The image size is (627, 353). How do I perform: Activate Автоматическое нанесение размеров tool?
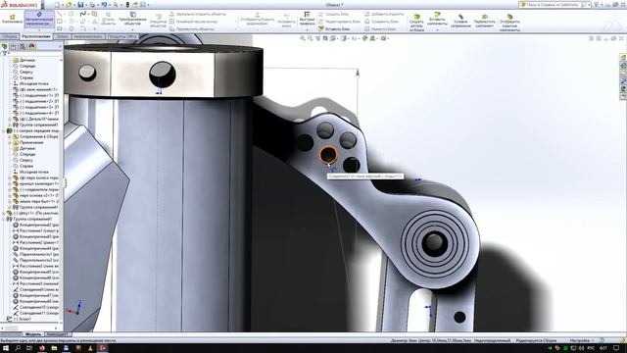click(39, 20)
